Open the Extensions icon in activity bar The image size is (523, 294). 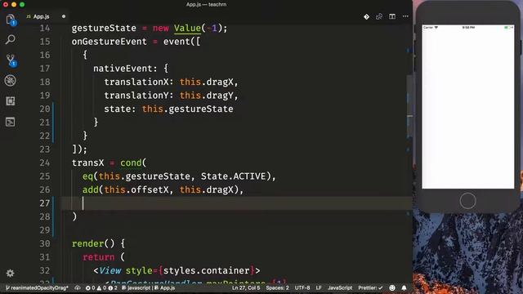pyautogui.click(x=11, y=101)
